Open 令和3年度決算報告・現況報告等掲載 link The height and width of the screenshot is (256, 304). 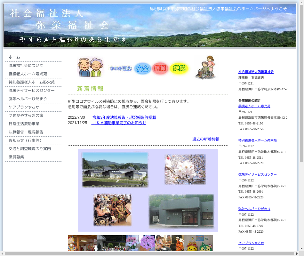click(124, 117)
